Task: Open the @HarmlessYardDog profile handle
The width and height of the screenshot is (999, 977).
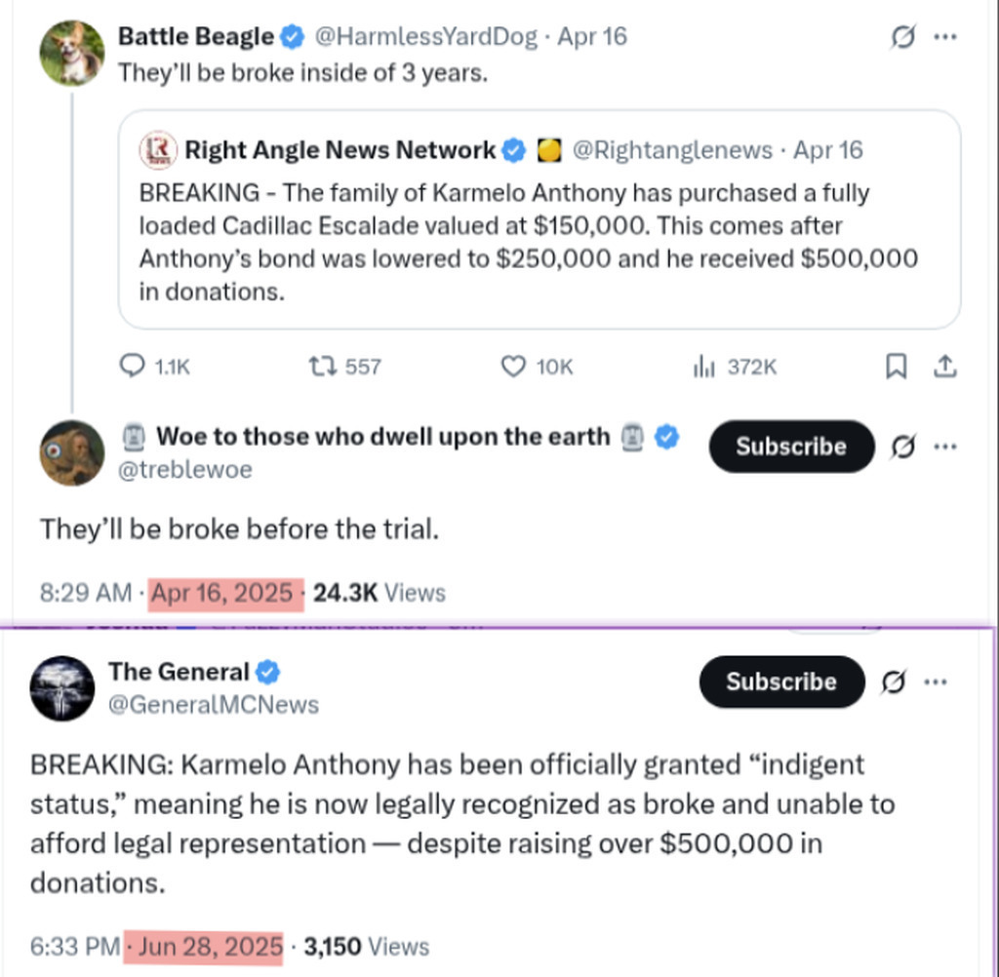Action: (x=425, y=37)
